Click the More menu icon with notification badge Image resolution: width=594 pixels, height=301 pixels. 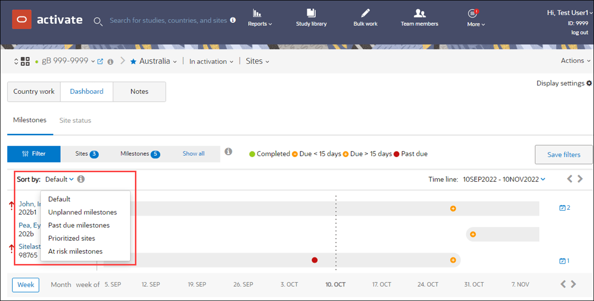pyautogui.click(x=472, y=13)
